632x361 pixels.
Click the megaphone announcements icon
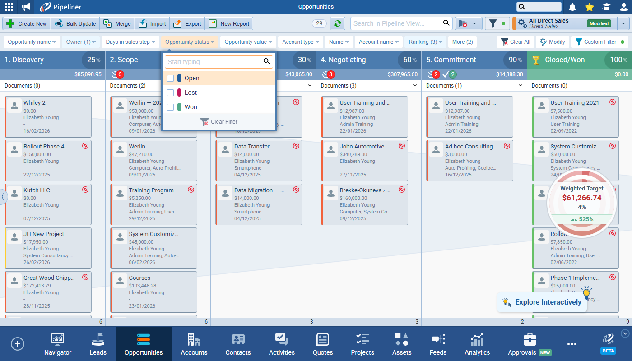click(26, 7)
